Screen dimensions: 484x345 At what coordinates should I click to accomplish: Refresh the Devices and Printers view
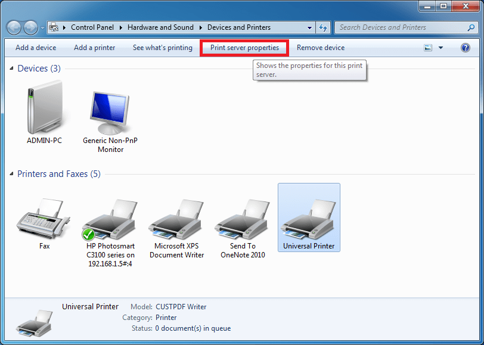pyautogui.click(x=322, y=27)
